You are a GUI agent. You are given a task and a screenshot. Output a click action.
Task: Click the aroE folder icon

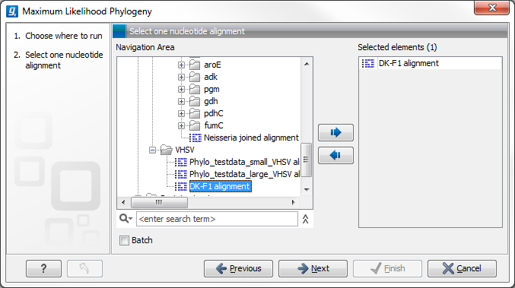195,65
